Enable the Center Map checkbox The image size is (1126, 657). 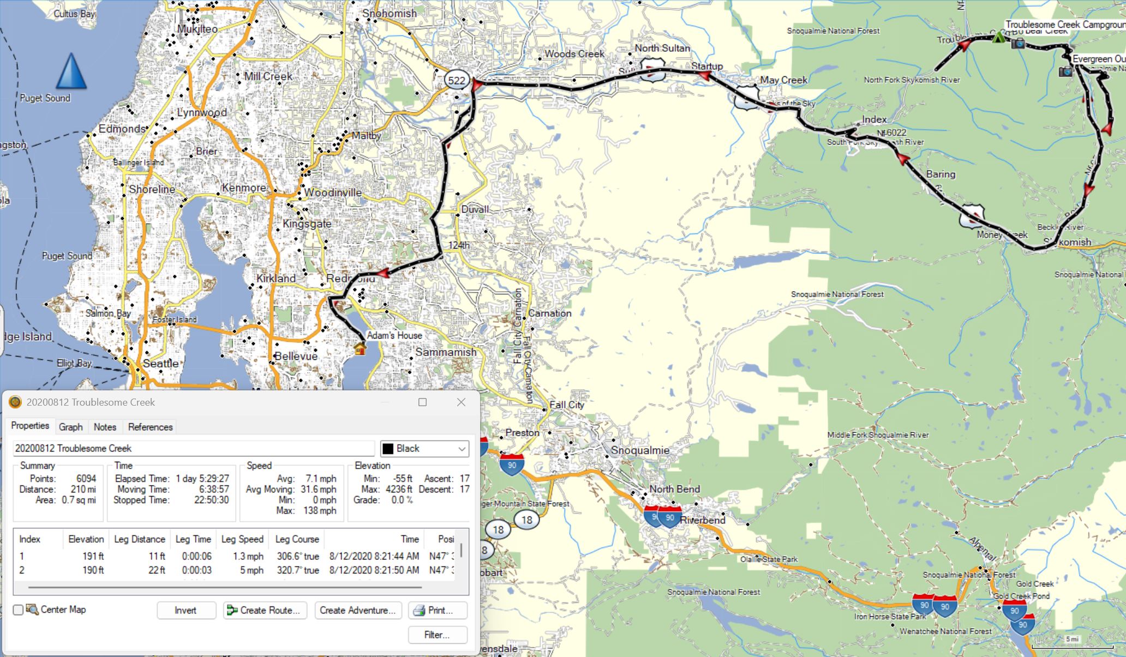click(x=19, y=610)
